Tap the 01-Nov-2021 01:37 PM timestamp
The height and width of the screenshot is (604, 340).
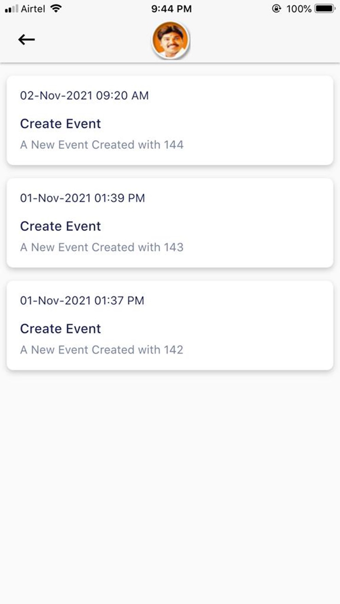click(x=82, y=301)
